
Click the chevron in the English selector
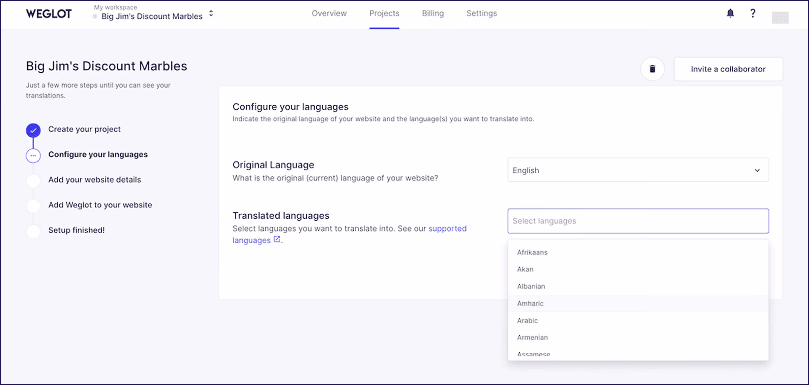pyautogui.click(x=757, y=170)
